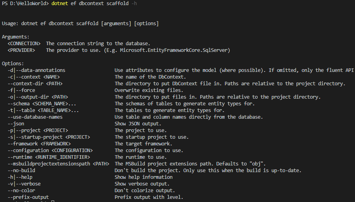Image resolution: width=355 pixels, height=202 pixels.
Task: Click the --data-annotations option
Action: (x=37, y=70)
